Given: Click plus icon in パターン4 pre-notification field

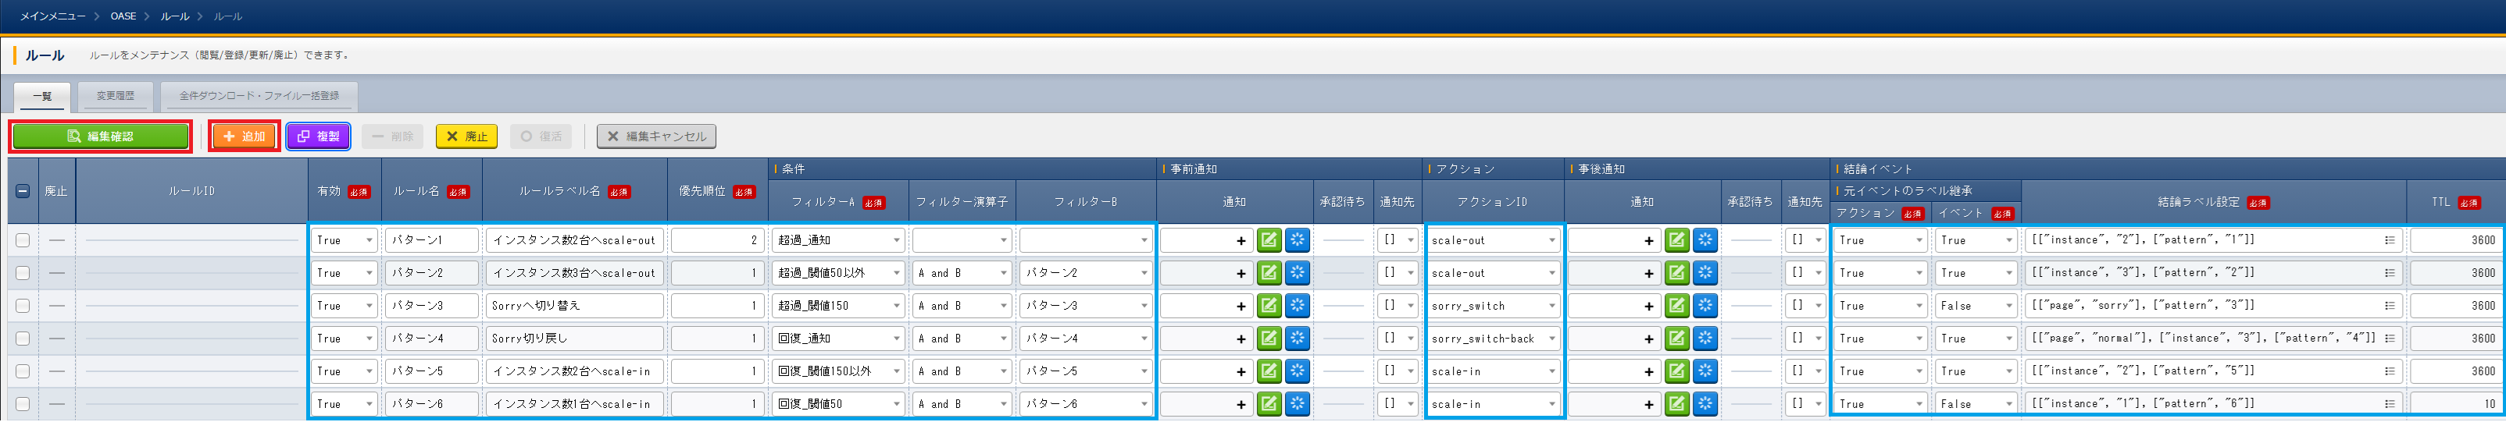Looking at the screenshot, I should pos(1241,339).
